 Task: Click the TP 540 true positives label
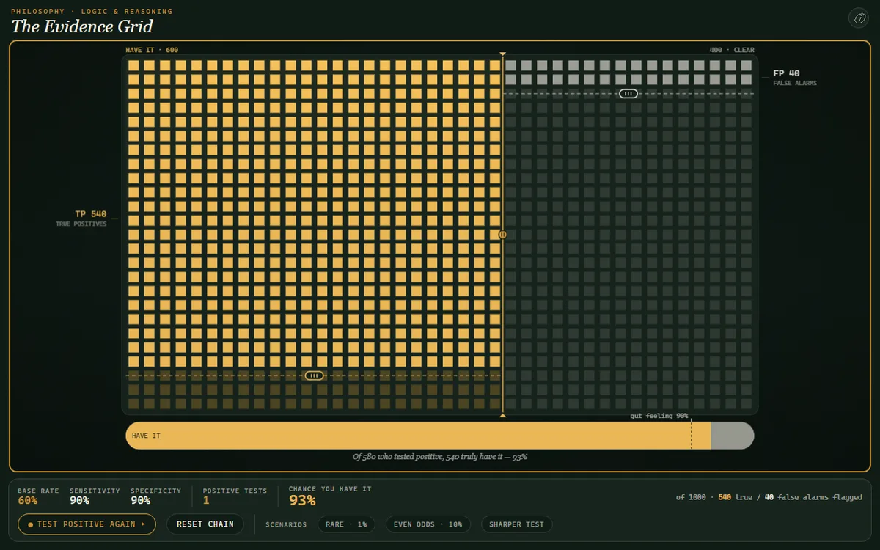pos(81,218)
